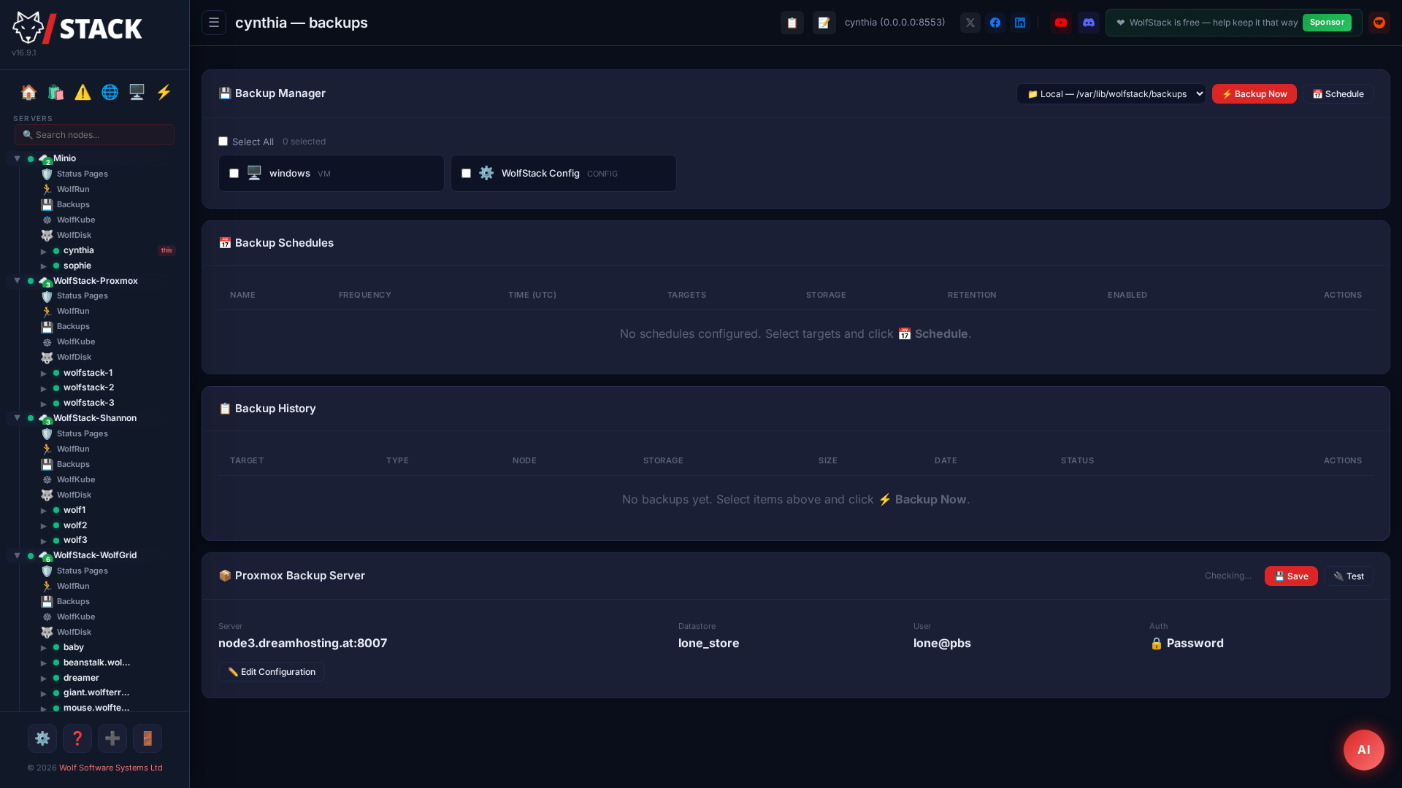Check the windows VM backup checkbox
Screen dimensions: 1402x788
[x=234, y=174]
